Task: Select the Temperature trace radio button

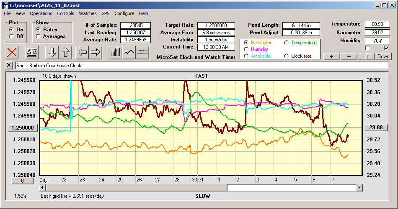Action: (287, 43)
